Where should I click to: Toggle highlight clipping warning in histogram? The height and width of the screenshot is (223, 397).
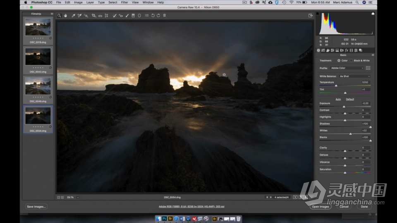click(x=373, y=14)
